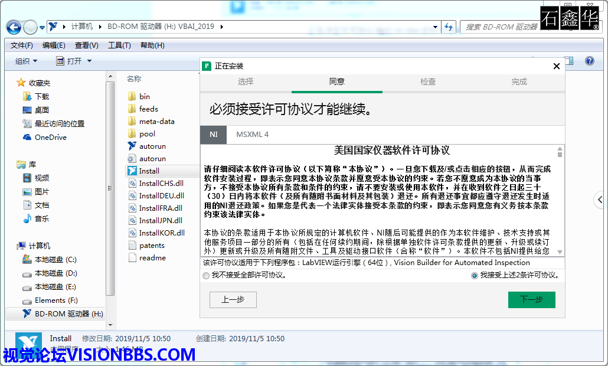Open recent pages dropdown next to Forward arrow
This screenshot has width=608, height=366.
42,28
